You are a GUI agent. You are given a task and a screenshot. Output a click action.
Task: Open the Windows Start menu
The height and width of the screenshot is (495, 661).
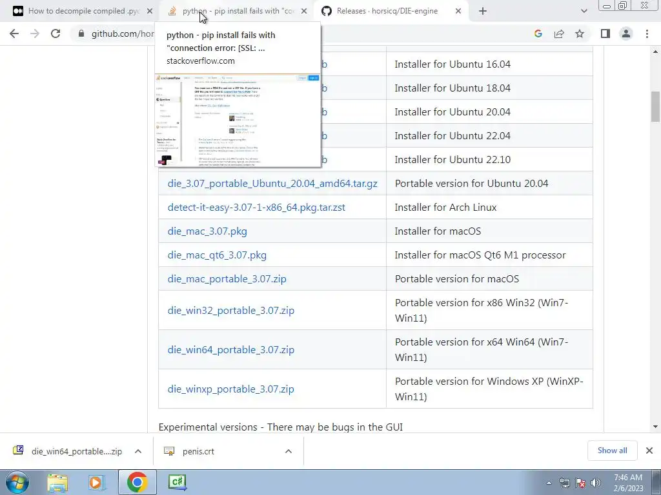pos(16,482)
